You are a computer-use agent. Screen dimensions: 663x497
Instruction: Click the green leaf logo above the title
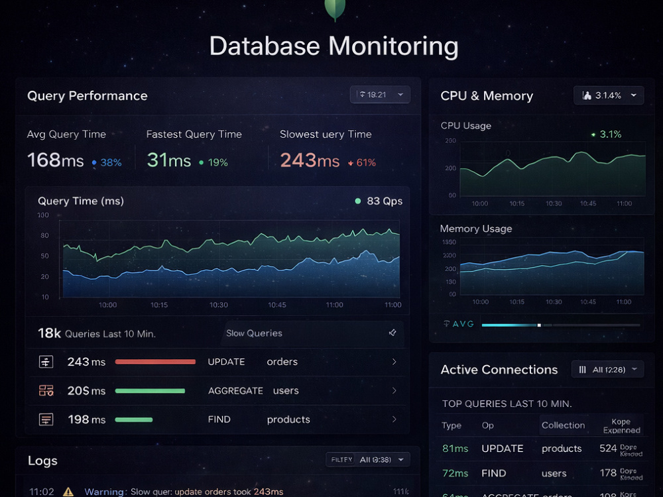[335, 9]
